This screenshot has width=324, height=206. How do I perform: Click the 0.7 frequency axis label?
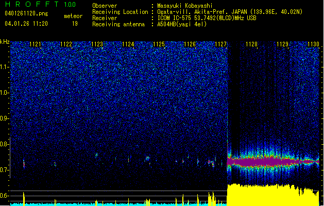coord(5,170)
